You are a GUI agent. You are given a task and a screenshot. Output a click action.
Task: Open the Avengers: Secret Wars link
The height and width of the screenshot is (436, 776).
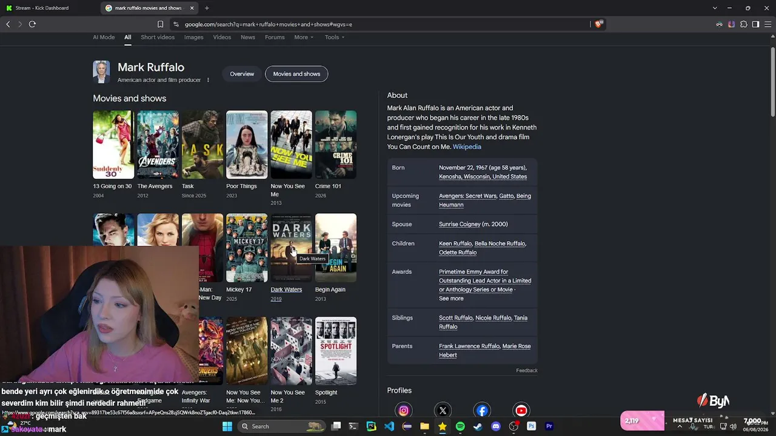tap(468, 196)
